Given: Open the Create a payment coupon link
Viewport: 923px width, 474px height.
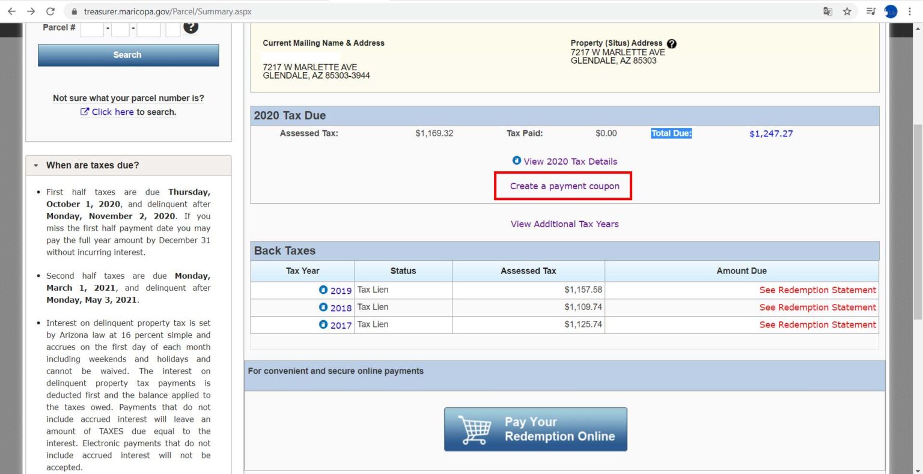Looking at the screenshot, I should [x=564, y=186].
